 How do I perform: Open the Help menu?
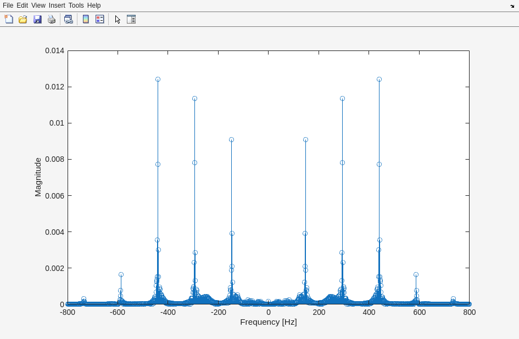(94, 5)
